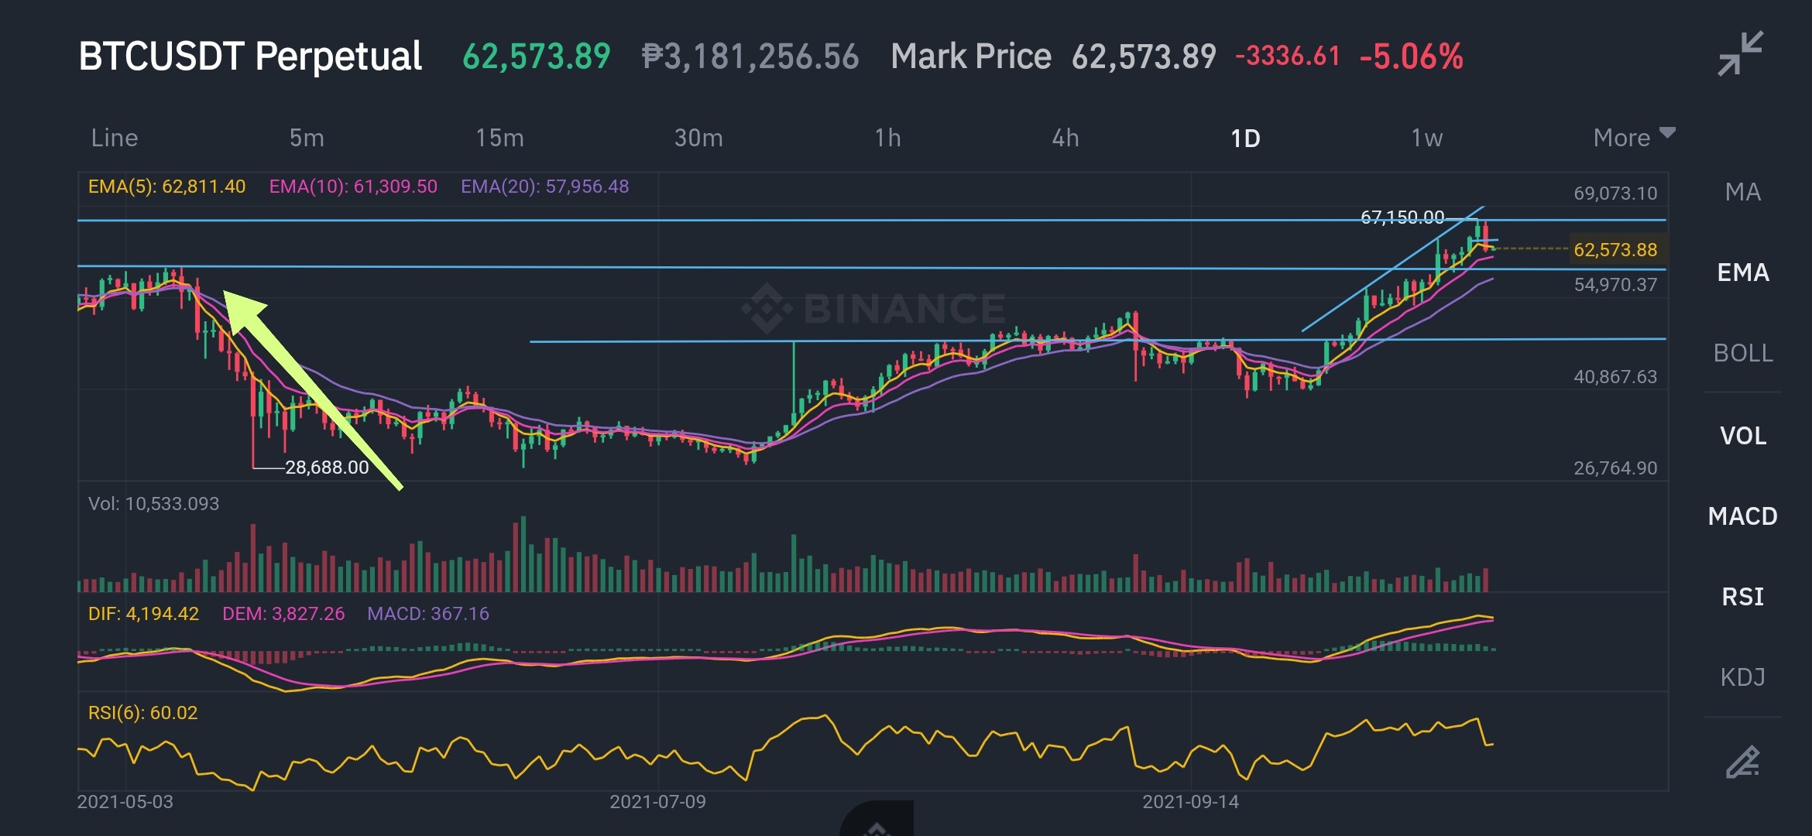1812x836 pixels.
Task: Tap the bottom panel pull-up handle
Action: pyautogui.click(x=877, y=821)
